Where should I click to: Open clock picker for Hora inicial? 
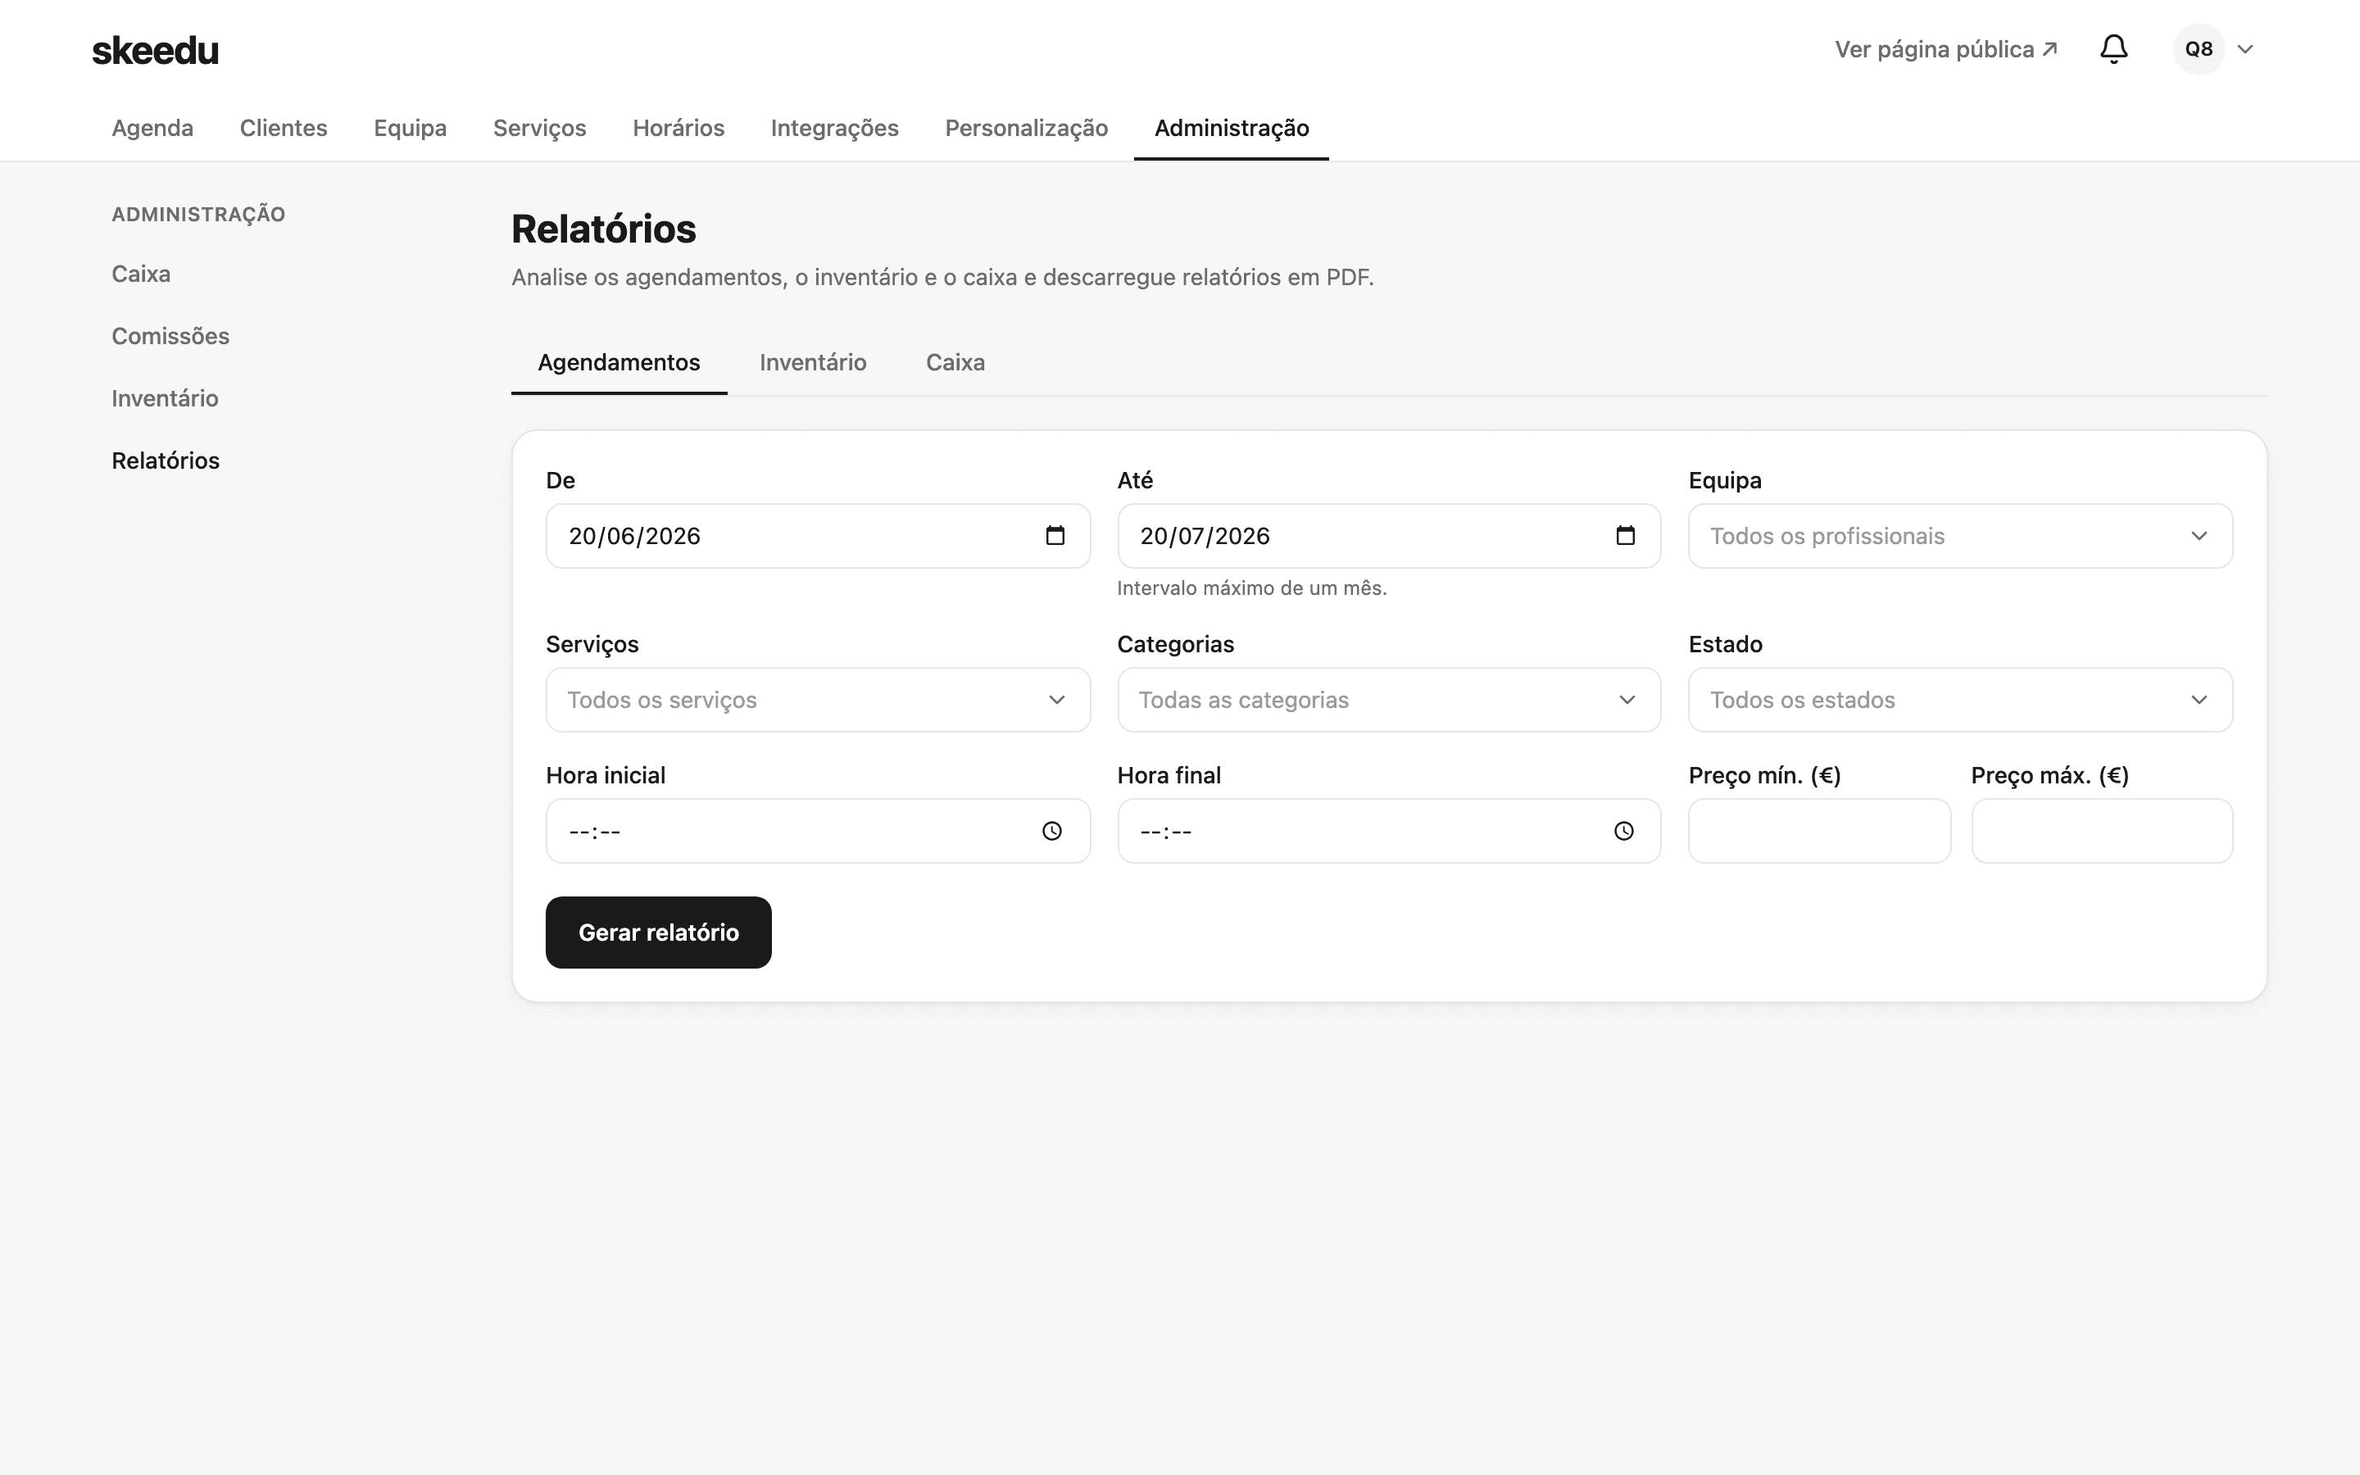tap(1051, 831)
